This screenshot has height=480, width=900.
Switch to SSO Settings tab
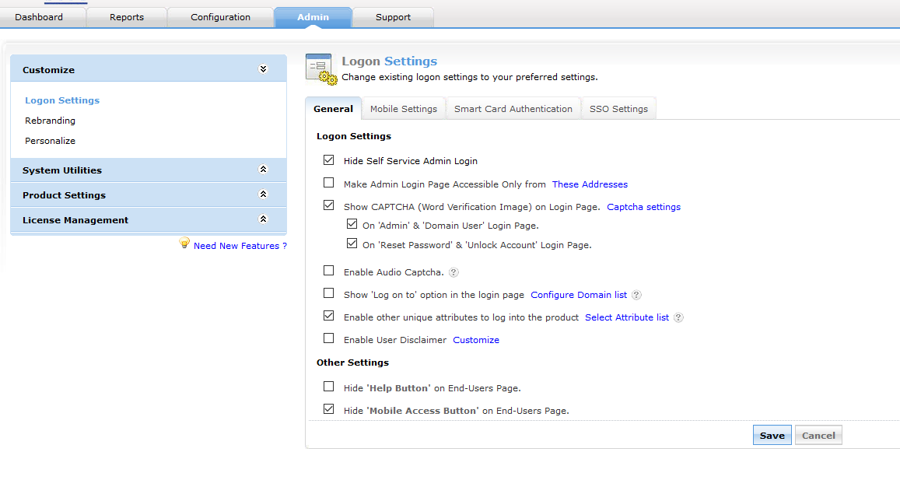pyautogui.click(x=618, y=108)
